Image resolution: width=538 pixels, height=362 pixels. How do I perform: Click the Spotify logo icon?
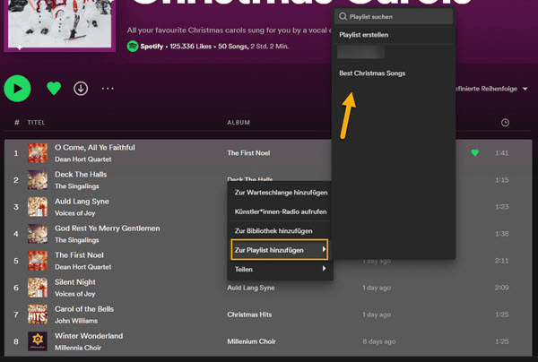[133, 47]
